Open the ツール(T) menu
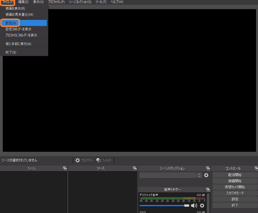Image resolution: width=258 pixels, height=213 pixels. pos(101,2)
